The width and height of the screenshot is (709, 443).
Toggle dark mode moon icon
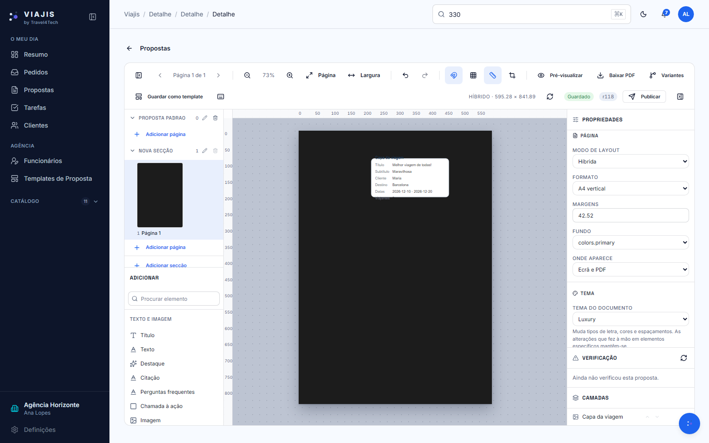pyautogui.click(x=643, y=14)
